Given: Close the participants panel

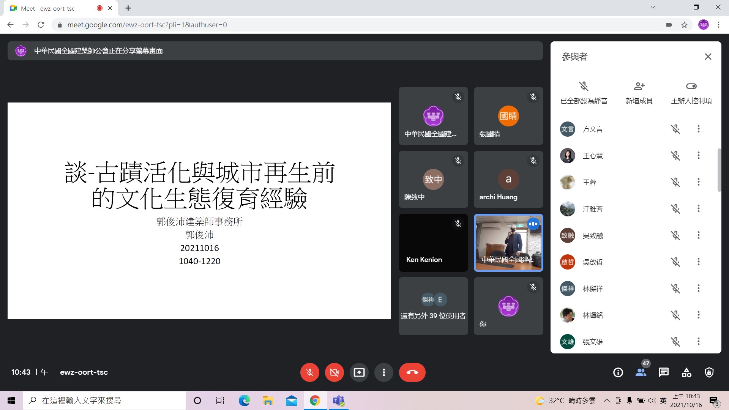Looking at the screenshot, I should [x=708, y=57].
